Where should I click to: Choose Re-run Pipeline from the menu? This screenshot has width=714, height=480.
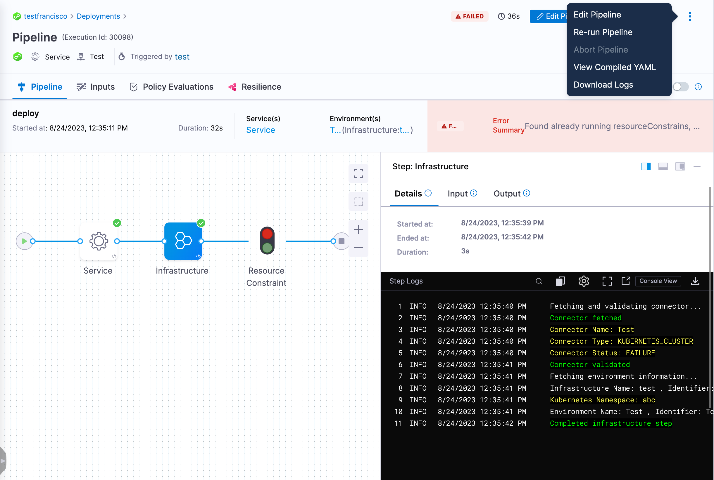click(603, 32)
